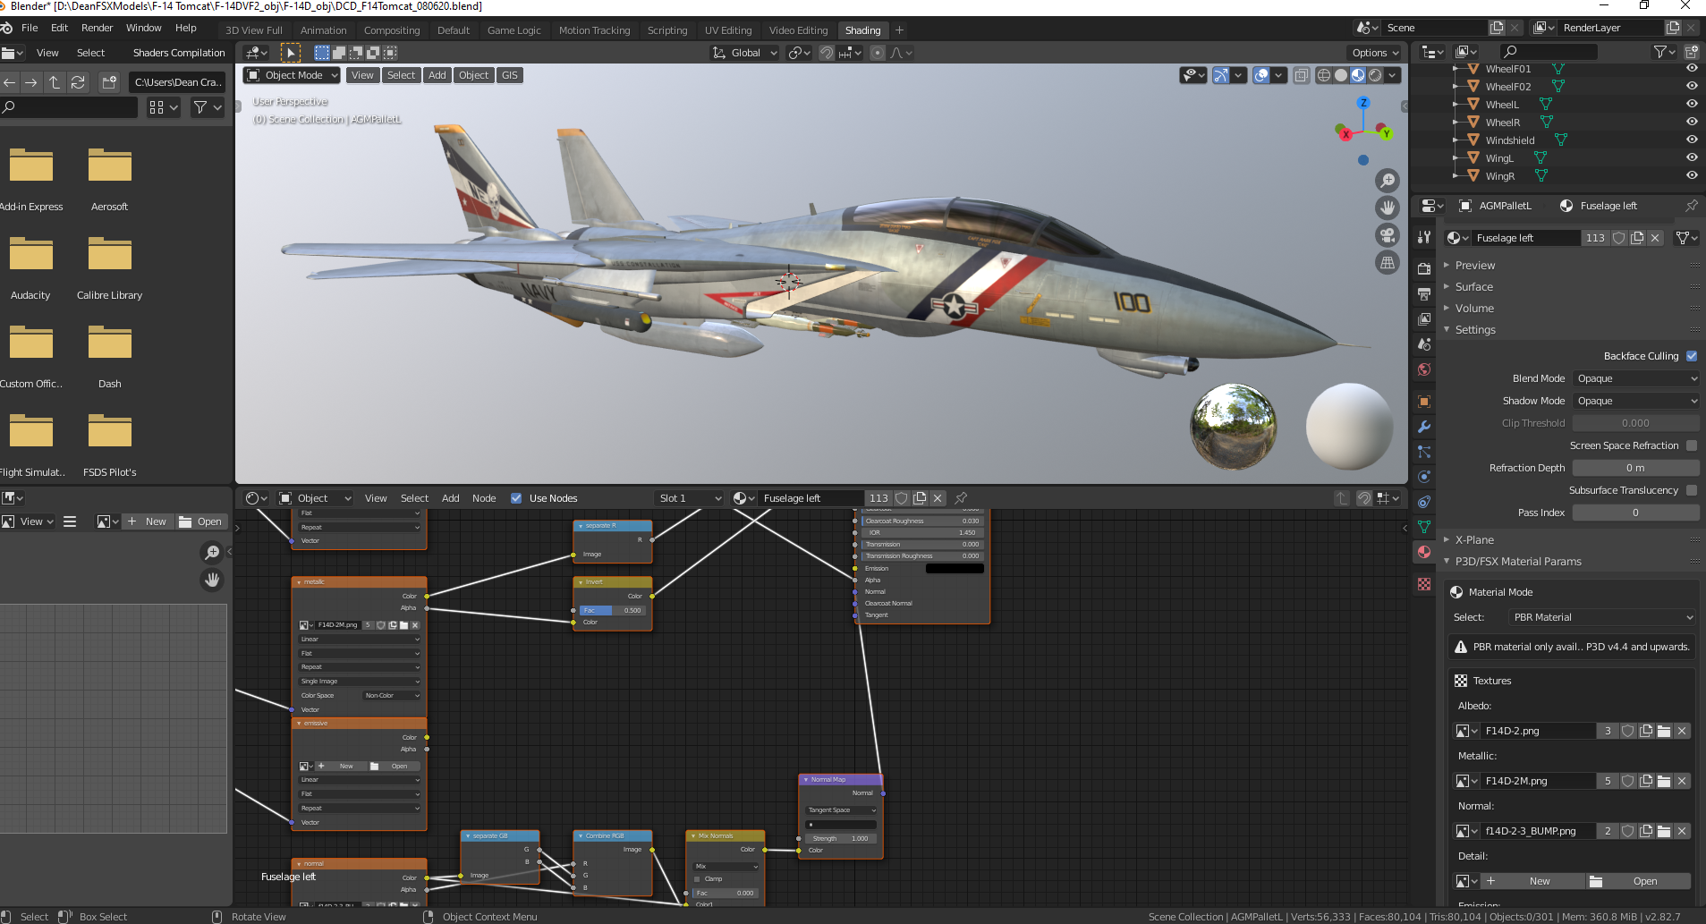Toggle the camera view gizmo

point(1388,235)
